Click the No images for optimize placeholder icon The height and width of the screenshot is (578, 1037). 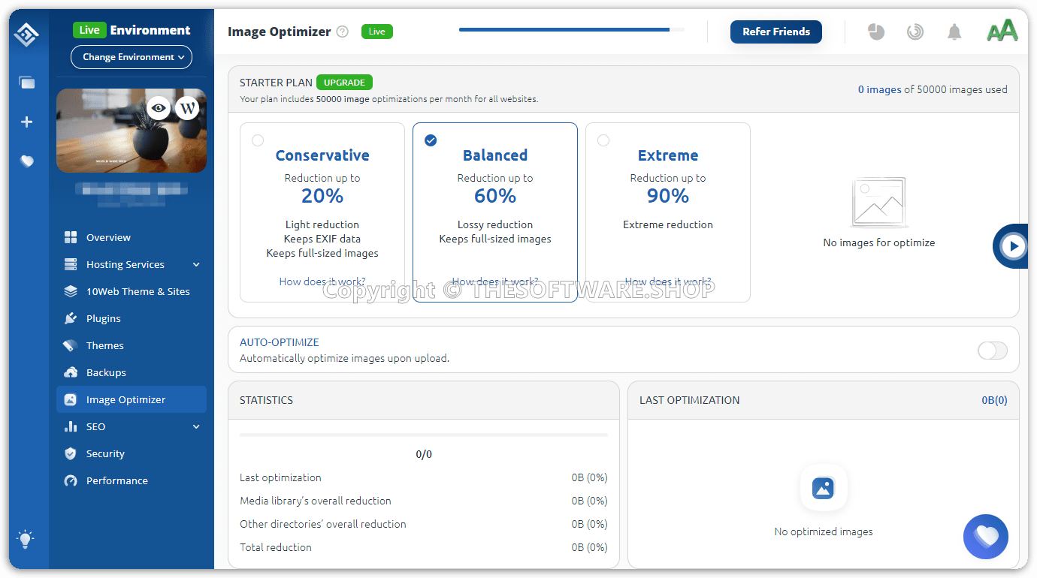click(878, 203)
